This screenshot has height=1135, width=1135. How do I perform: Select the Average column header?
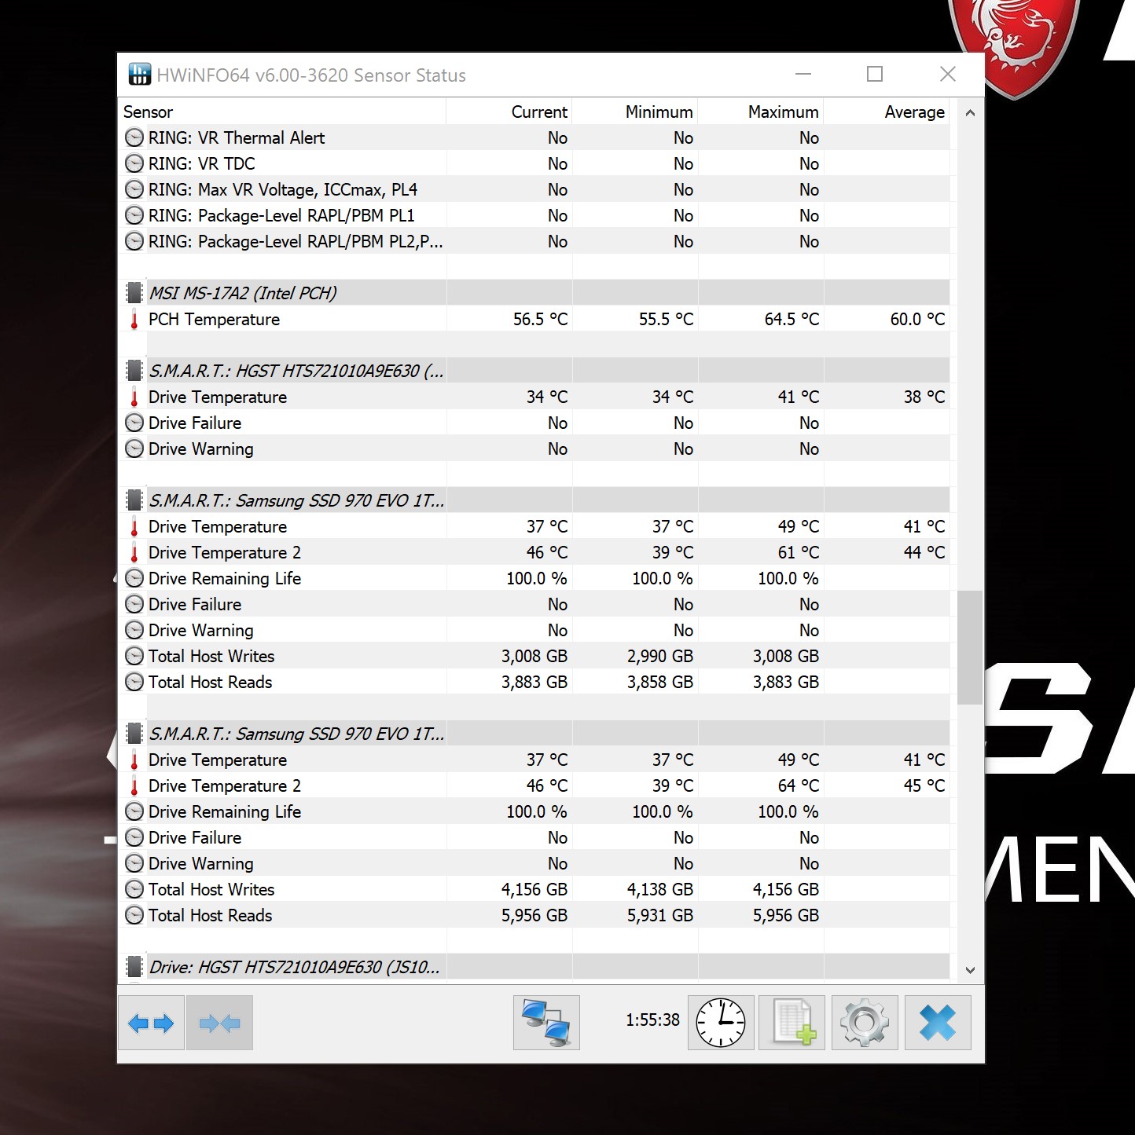click(887, 112)
